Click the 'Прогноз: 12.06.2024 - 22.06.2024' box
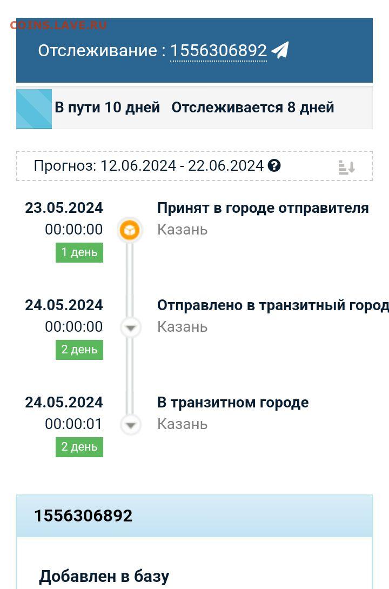Image resolution: width=389 pixels, height=589 pixels. [x=194, y=166]
